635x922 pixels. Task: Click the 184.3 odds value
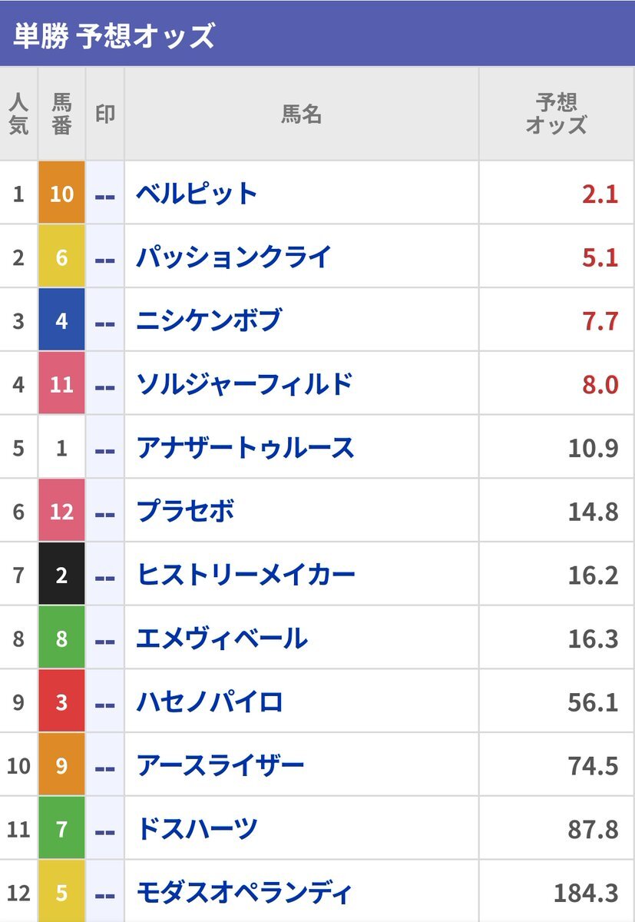pos(586,894)
